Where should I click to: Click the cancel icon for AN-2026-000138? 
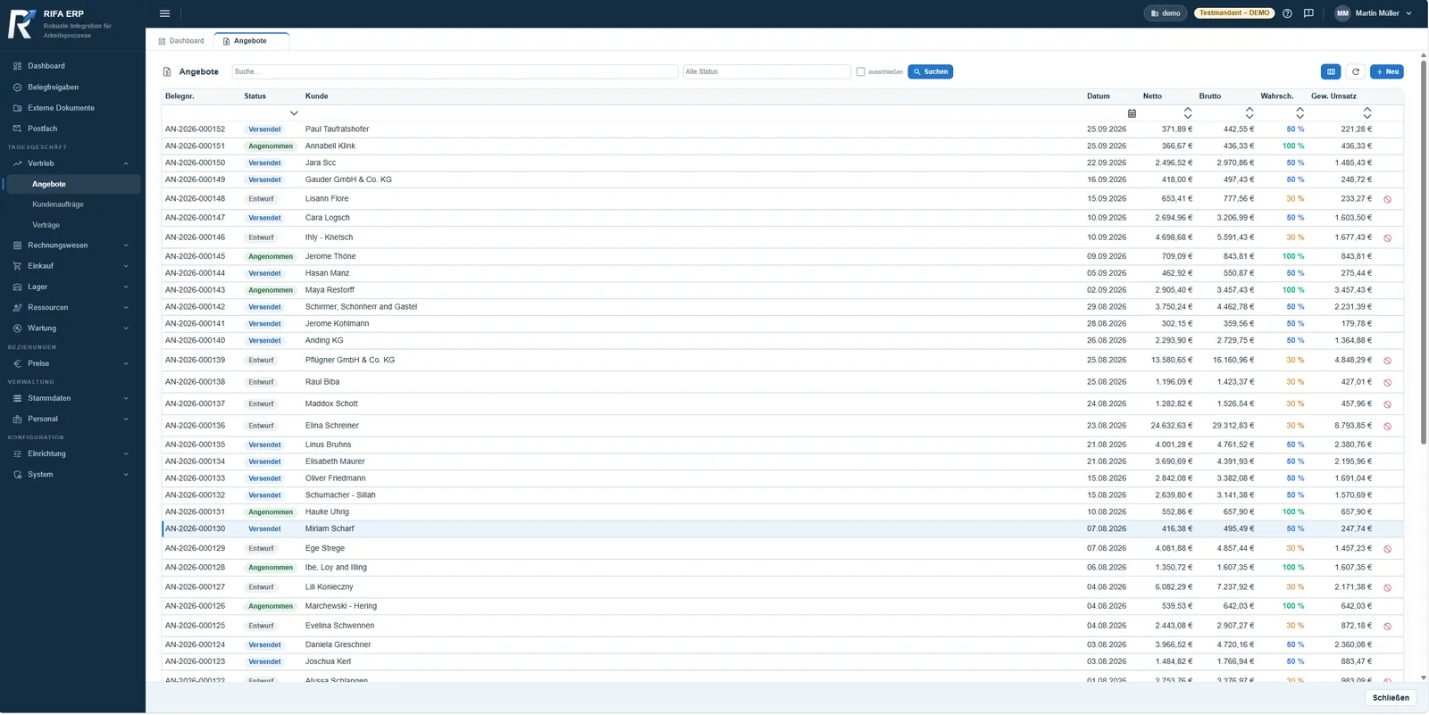[1387, 383]
